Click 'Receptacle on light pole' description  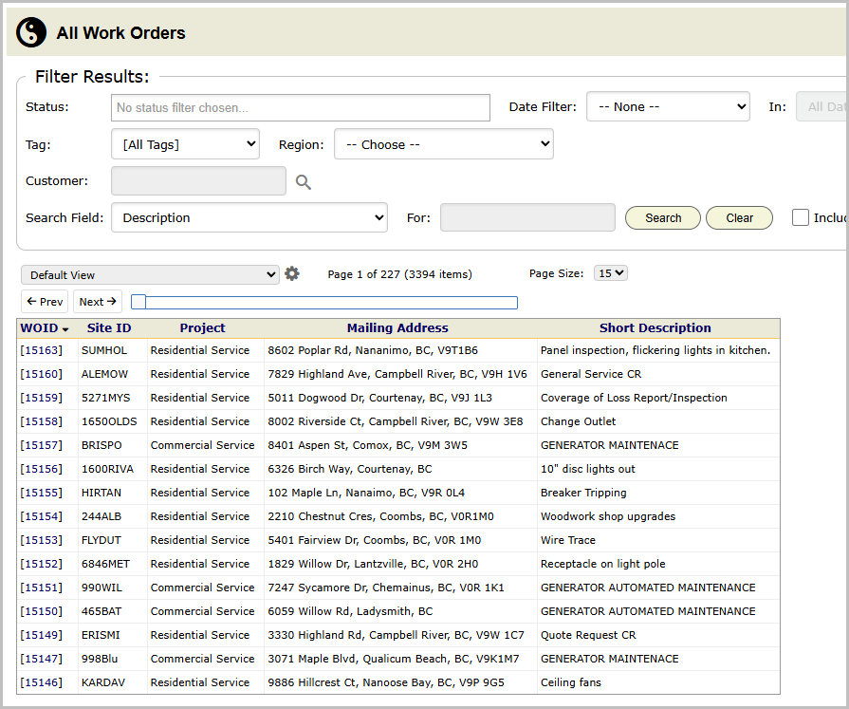pos(602,564)
